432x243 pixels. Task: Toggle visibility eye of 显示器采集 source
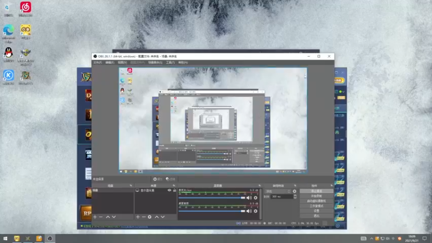(x=170, y=191)
